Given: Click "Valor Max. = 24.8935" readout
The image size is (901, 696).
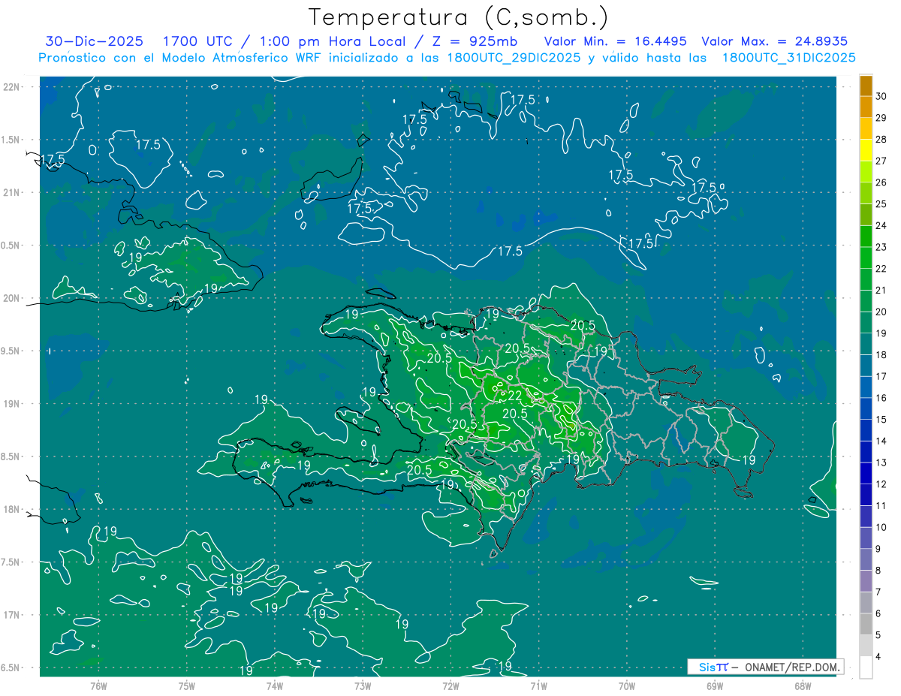Looking at the screenshot, I should (x=774, y=41).
